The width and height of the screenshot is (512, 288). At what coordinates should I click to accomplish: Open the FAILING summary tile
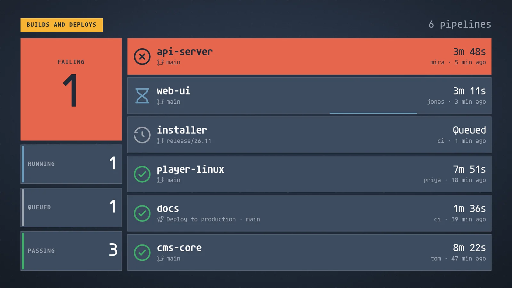click(71, 89)
